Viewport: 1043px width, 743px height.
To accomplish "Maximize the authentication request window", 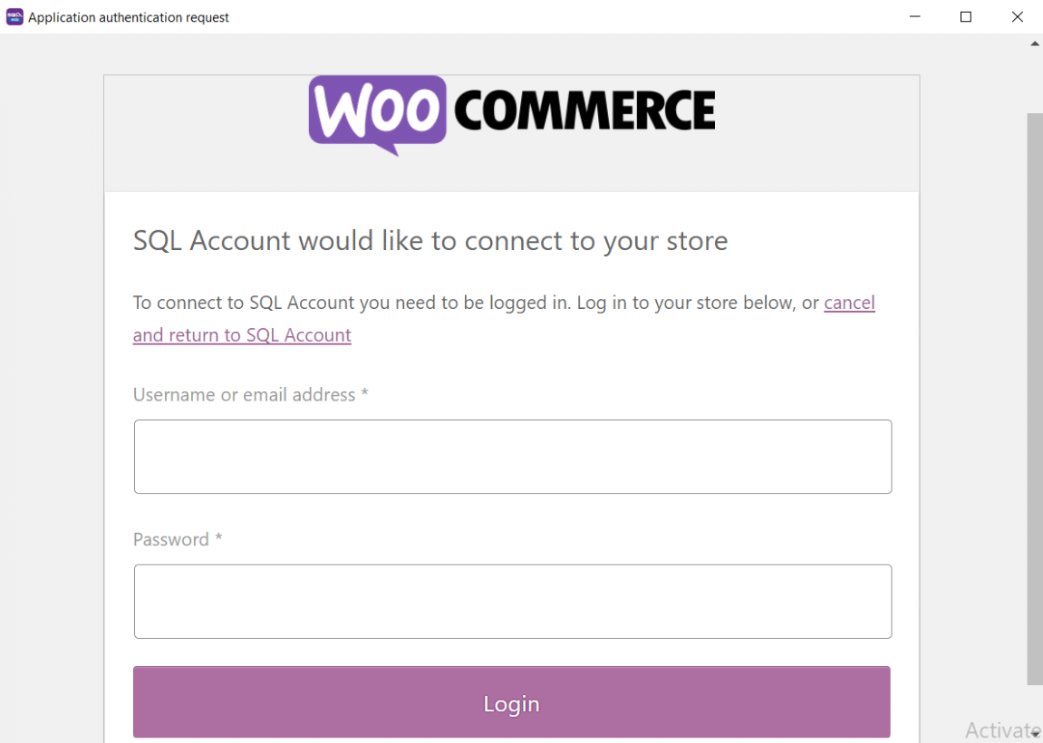I will pyautogui.click(x=966, y=17).
